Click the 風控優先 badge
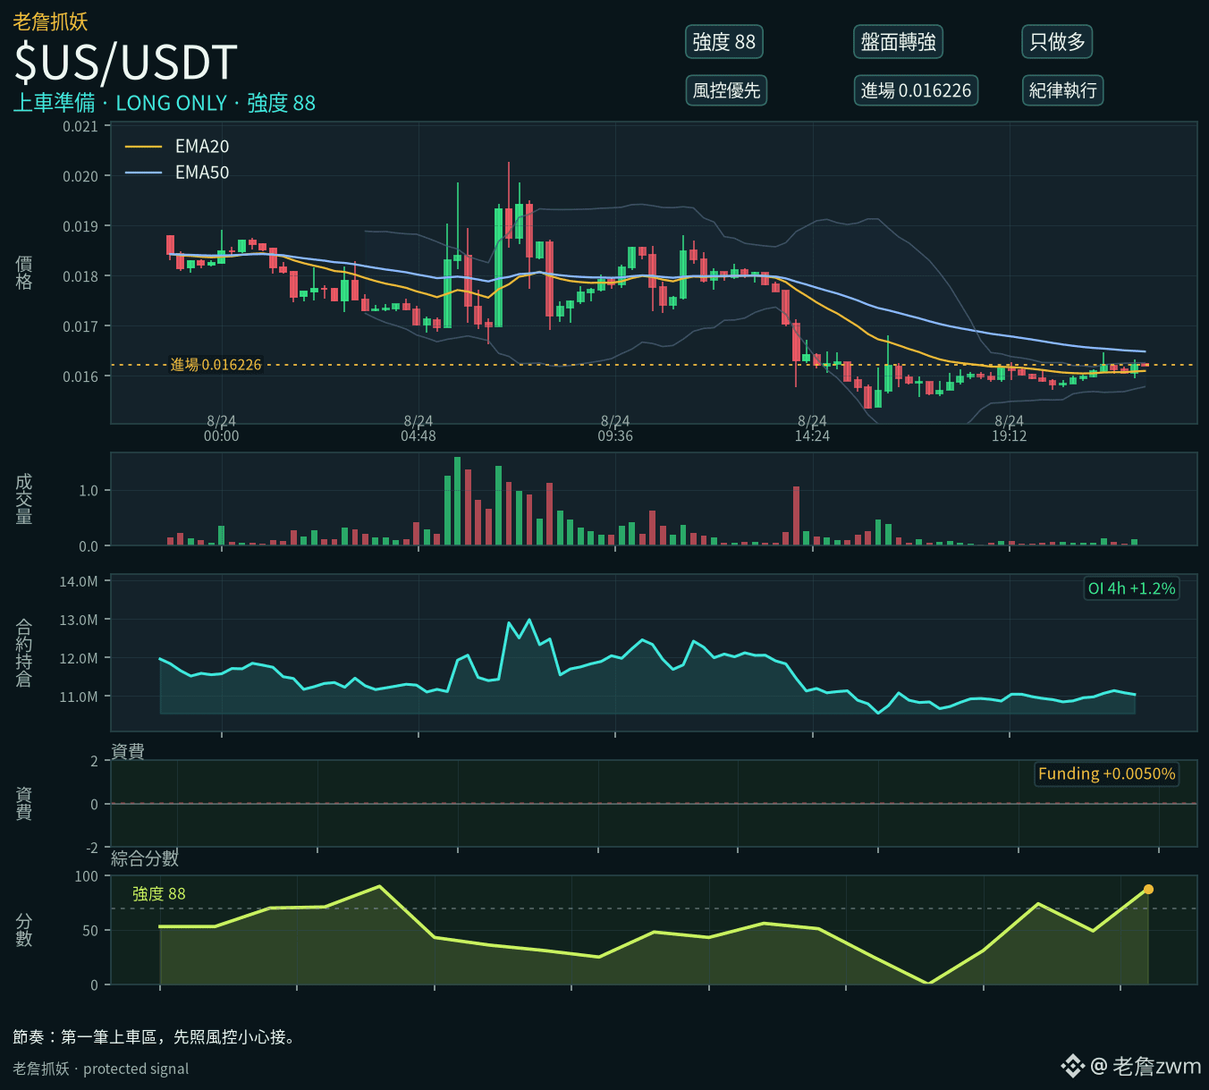Image resolution: width=1209 pixels, height=1090 pixels. [x=726, y=90]
